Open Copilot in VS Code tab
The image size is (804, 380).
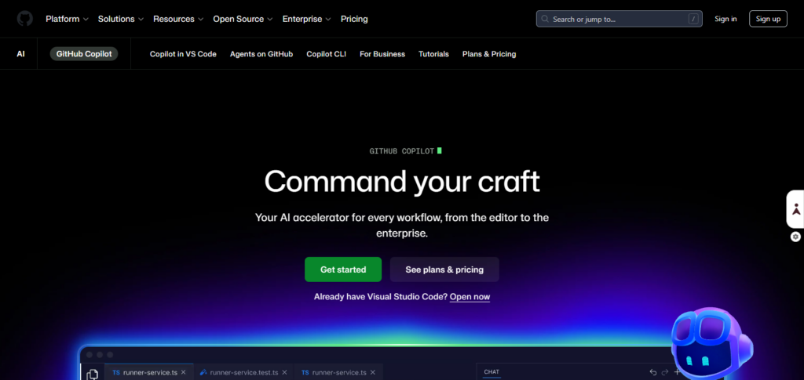[x=183, y=54]
